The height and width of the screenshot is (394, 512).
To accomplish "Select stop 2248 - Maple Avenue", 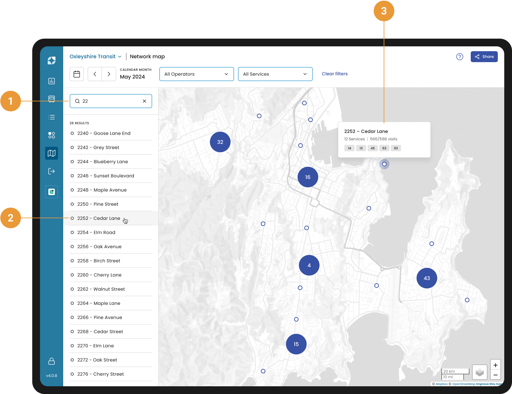I will coord(111,190).
